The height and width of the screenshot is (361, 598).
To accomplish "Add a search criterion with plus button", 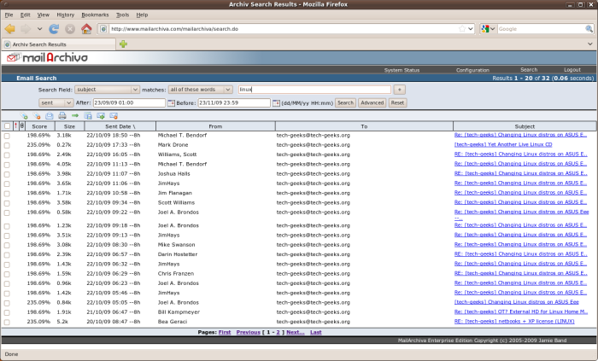I will (x=399, y=90).
